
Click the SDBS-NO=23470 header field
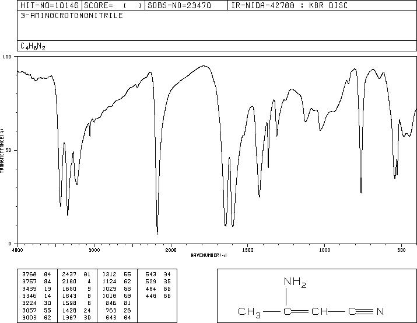coord(186,5)
